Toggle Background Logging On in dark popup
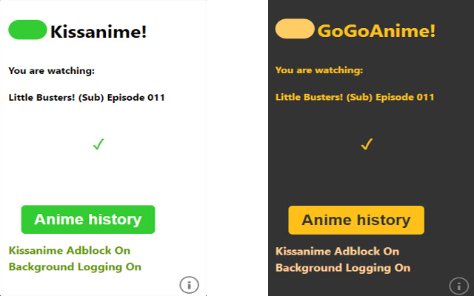Screen dimensions: 474x296 tap(342, 268)
